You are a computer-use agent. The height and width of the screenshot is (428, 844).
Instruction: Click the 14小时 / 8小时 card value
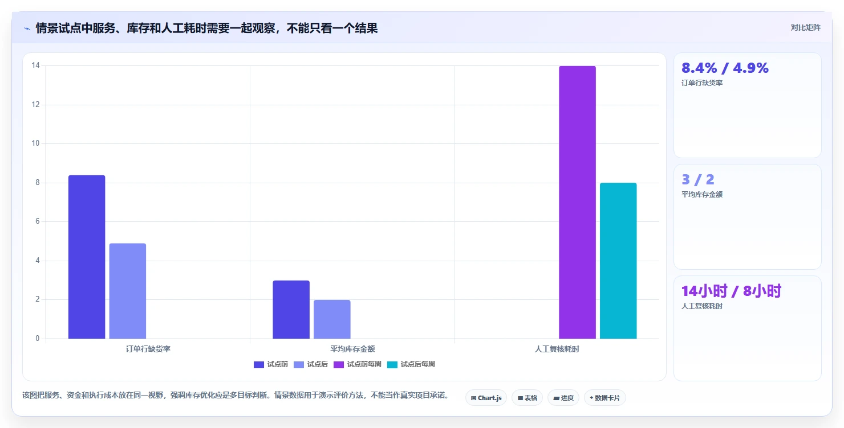[x=731, y=291]
